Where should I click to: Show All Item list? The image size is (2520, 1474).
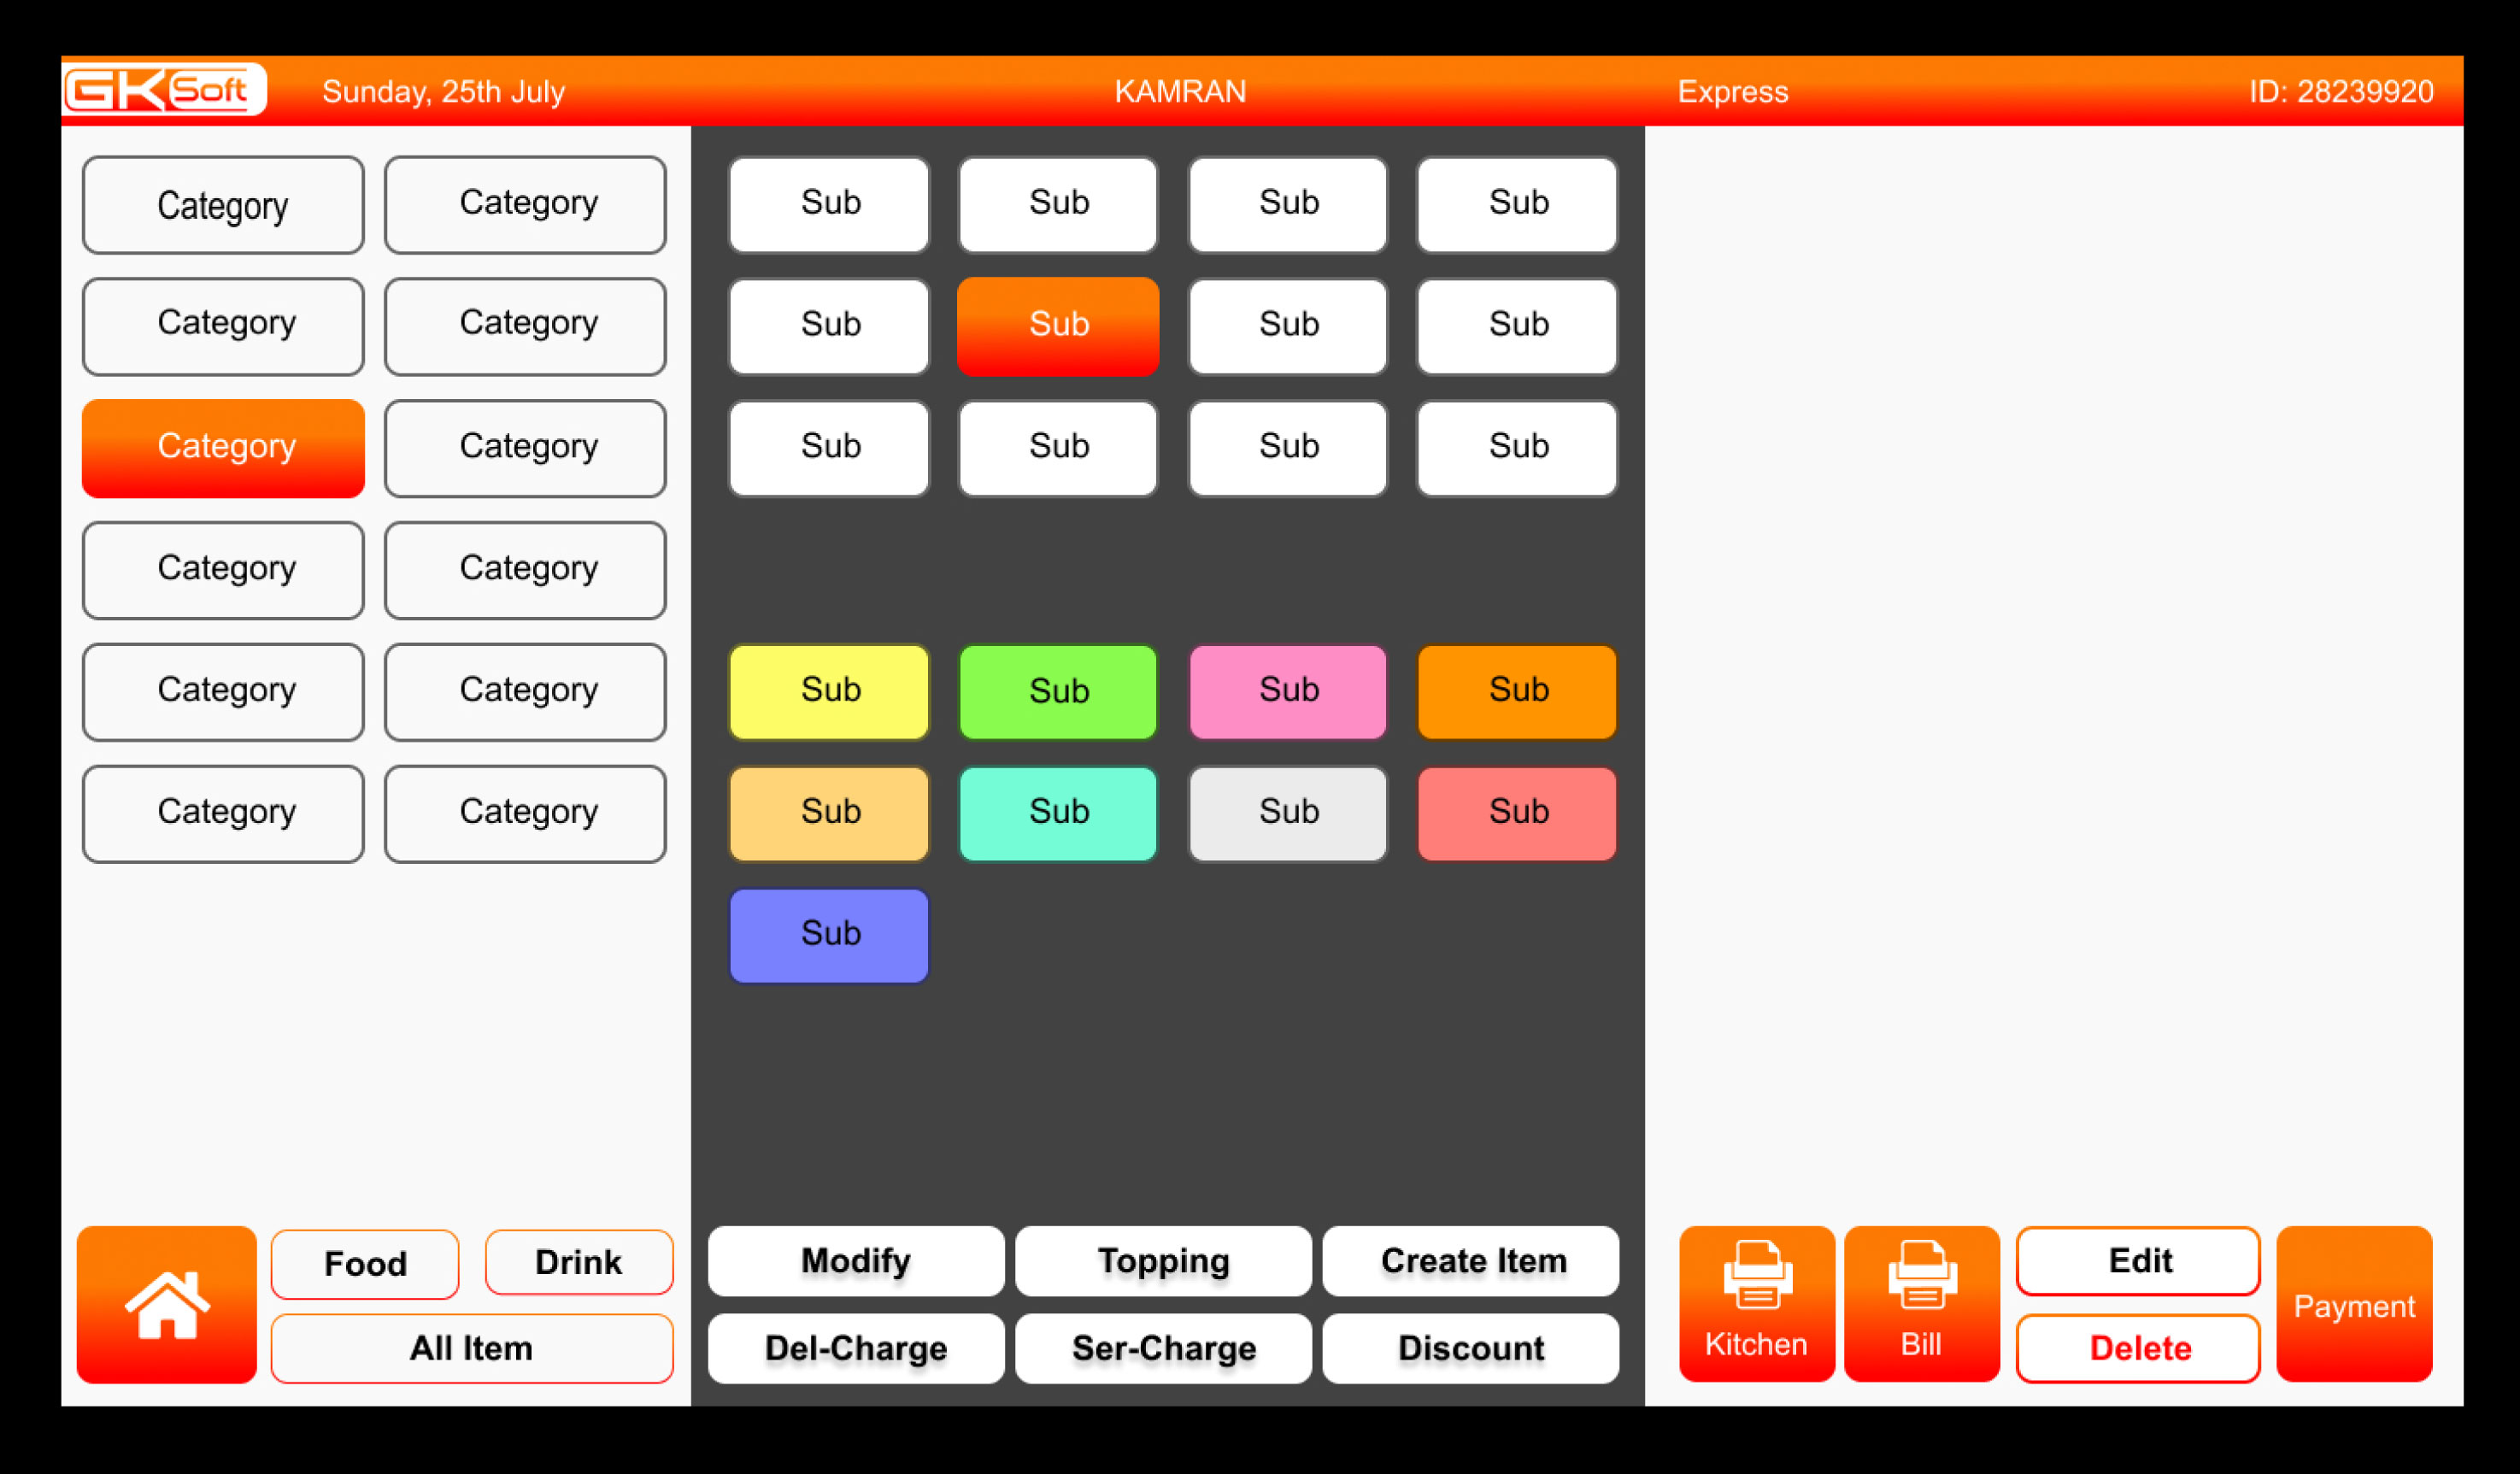pyautogui.click(x=471, y=1348)
